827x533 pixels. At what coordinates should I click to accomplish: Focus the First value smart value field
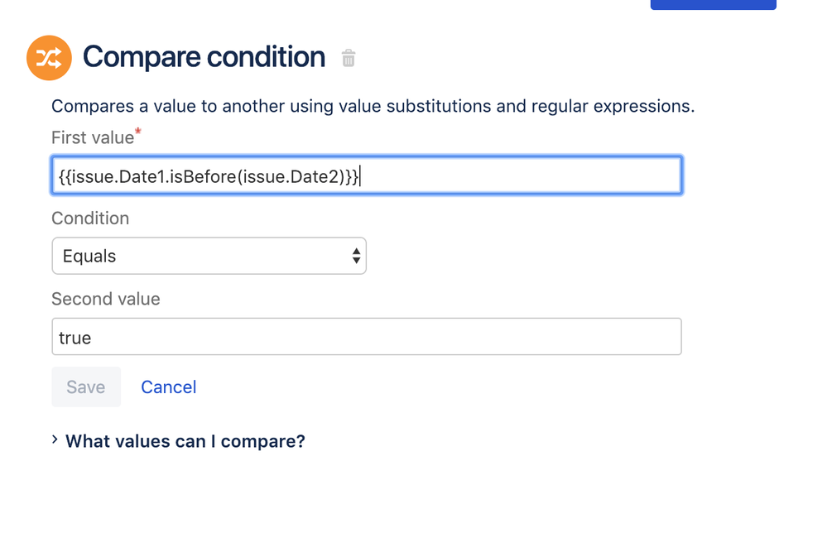tap(367, 175)
